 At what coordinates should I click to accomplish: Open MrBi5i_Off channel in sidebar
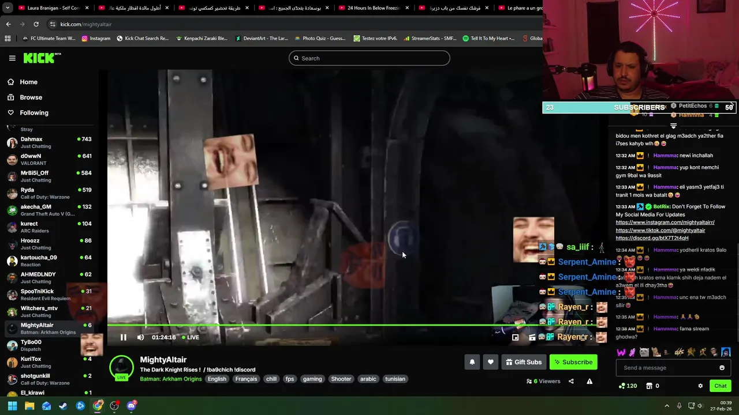pos(49,176)
